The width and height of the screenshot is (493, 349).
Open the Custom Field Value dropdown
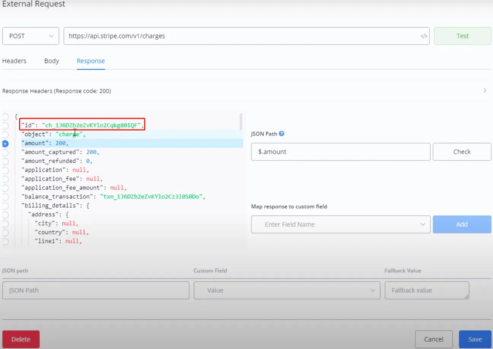287,290
